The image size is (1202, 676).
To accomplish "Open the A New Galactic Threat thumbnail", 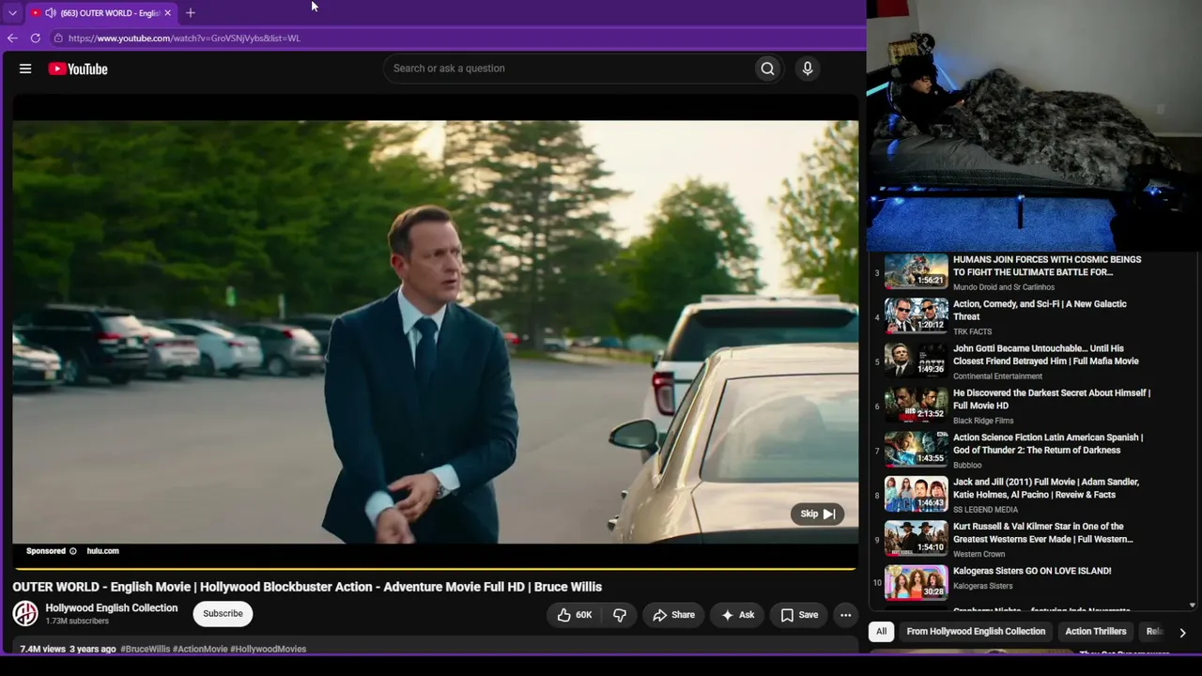I will (917, 315).
